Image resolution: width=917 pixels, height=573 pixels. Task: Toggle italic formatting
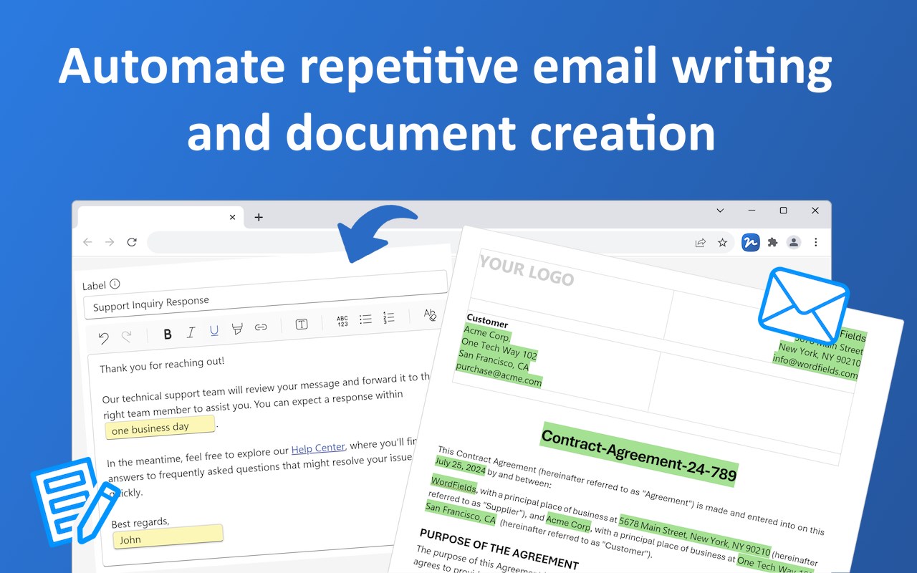[x=191, y=332]
